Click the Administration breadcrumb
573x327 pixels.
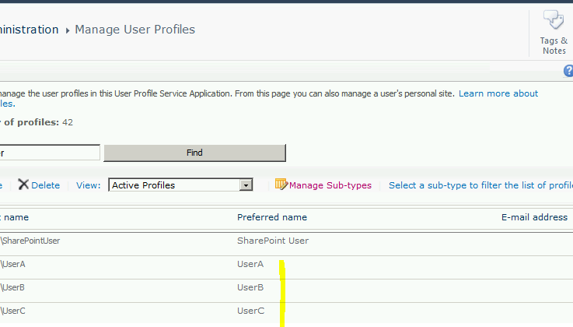[30, 30]
